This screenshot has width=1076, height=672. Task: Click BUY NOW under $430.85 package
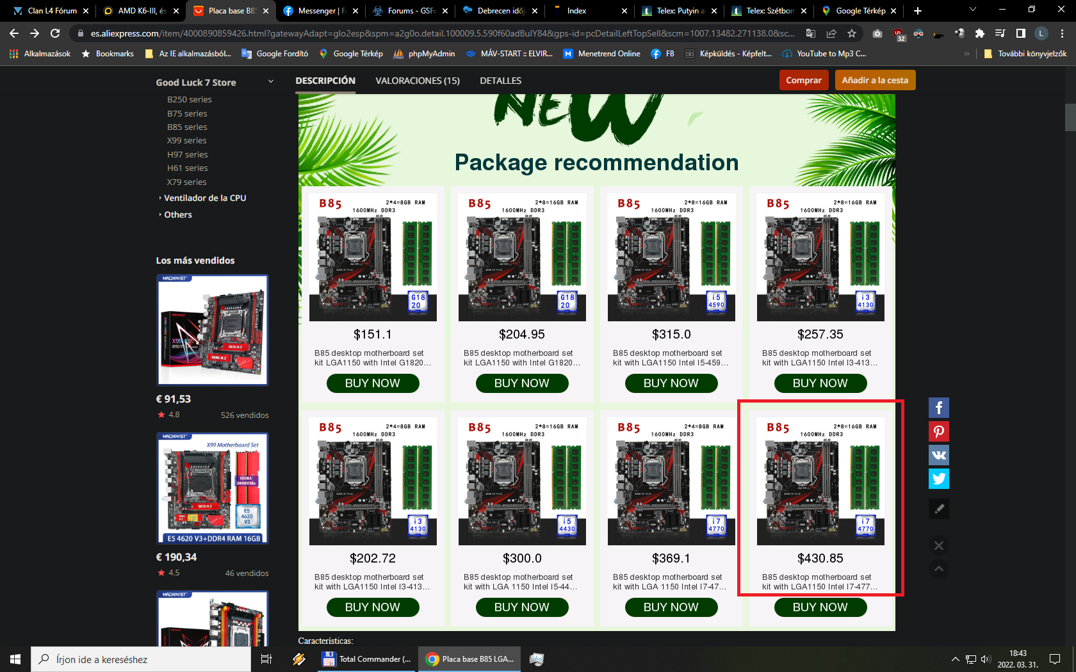(820, 607)
